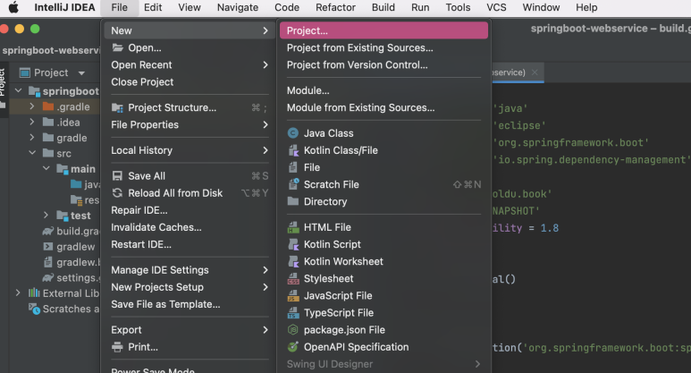
Task: Click the Save All disk icon
Action: pyautogui.click(x=117, y=176)
